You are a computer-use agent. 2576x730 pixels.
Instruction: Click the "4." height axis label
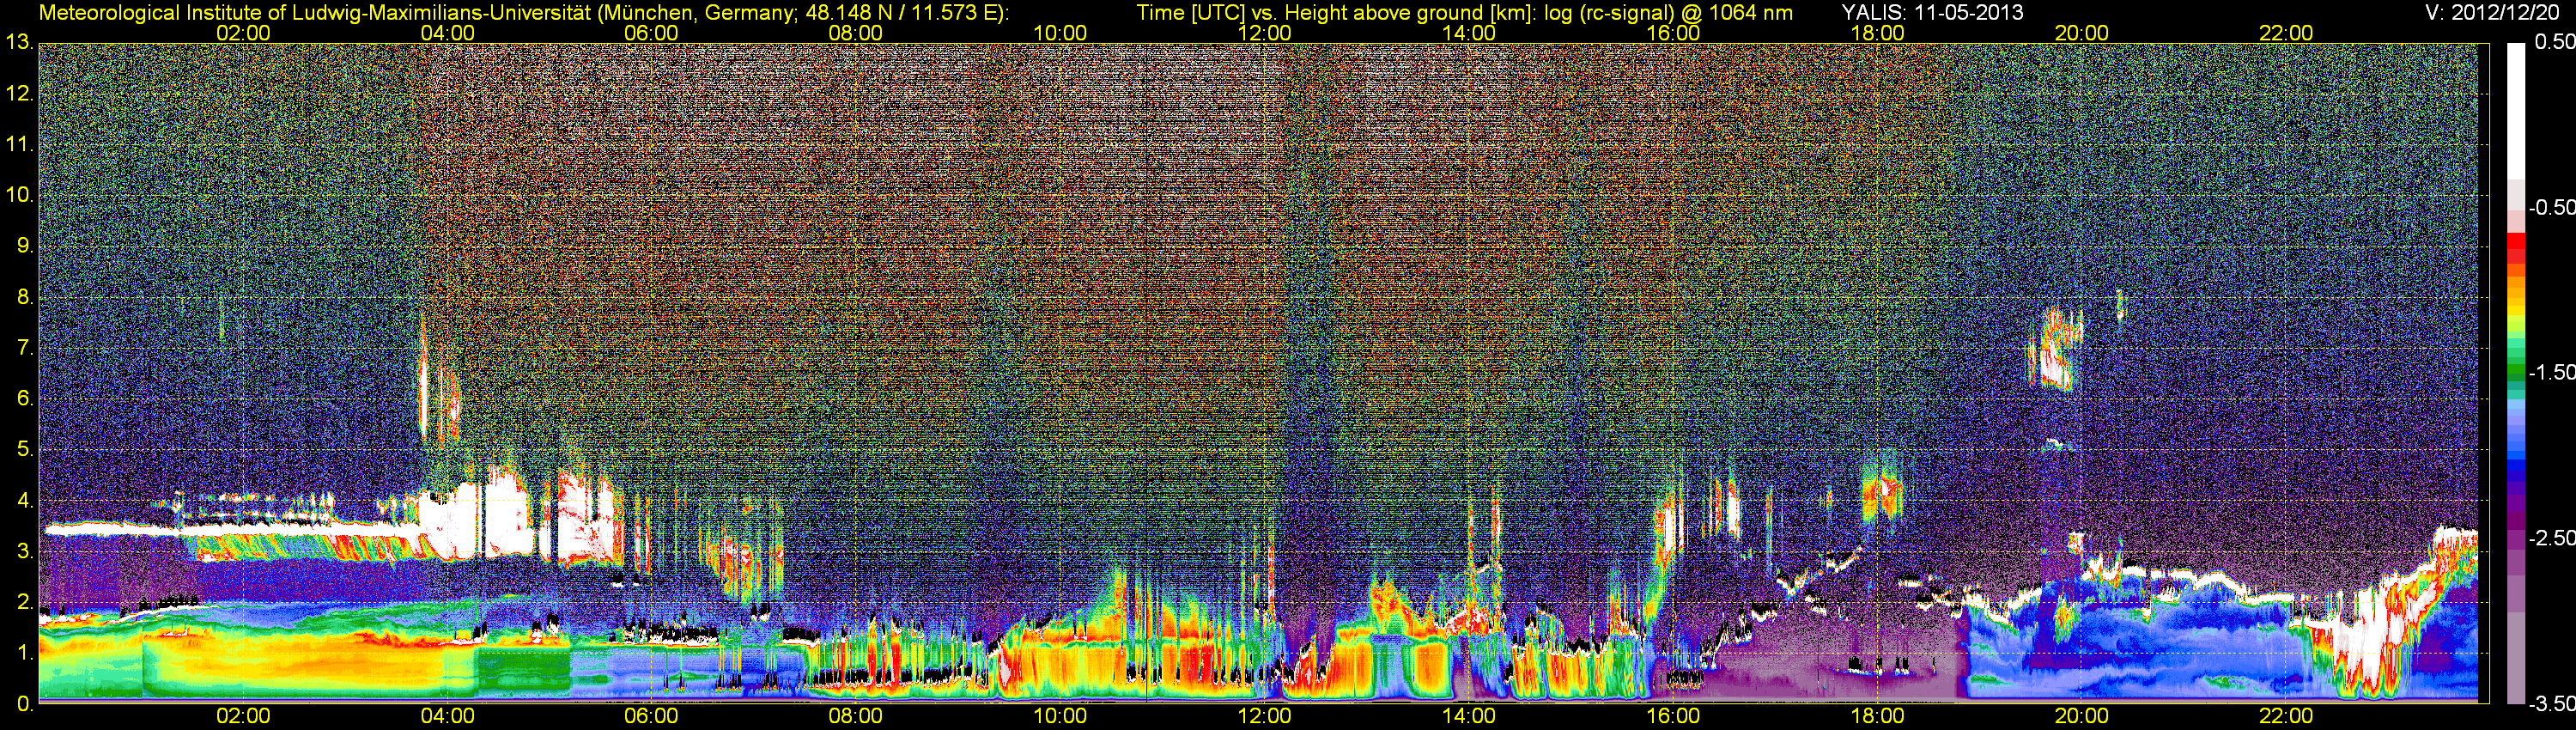point(25,501)
